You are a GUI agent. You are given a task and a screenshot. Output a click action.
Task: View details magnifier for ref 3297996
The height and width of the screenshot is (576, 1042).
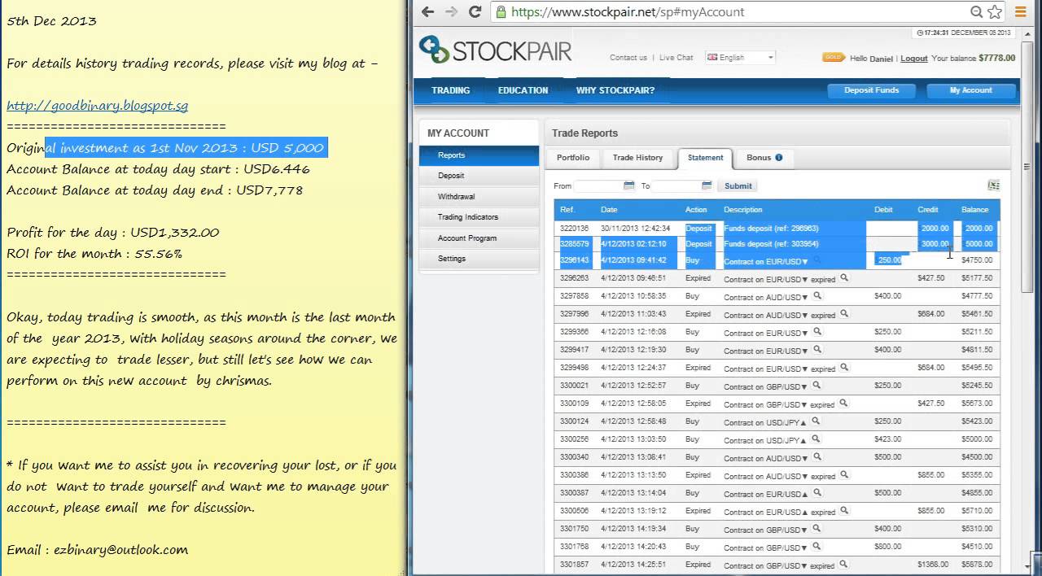(844, 314)
